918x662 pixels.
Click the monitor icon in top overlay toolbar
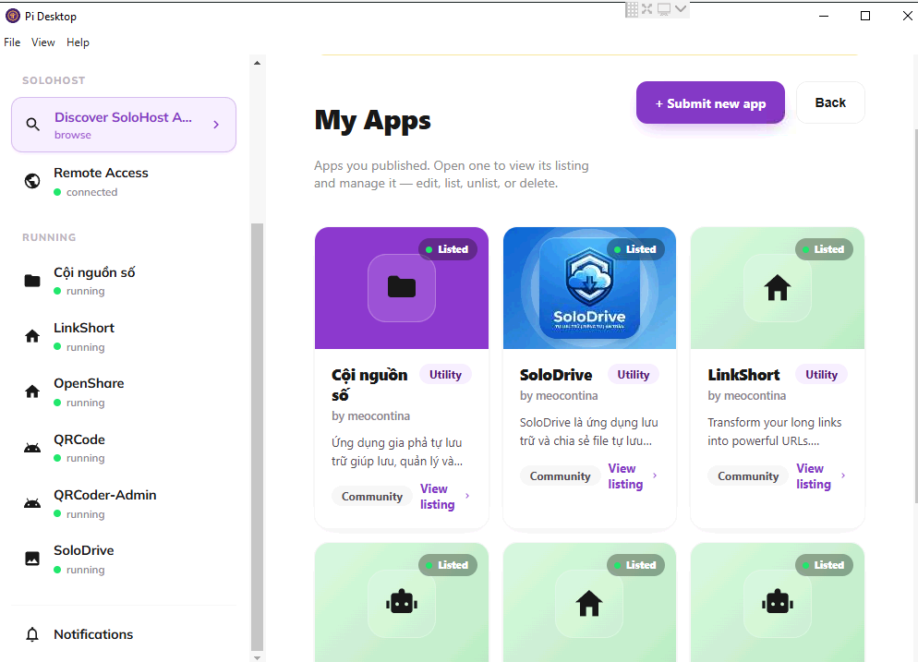pyautogui.click(x=664, y=9)
